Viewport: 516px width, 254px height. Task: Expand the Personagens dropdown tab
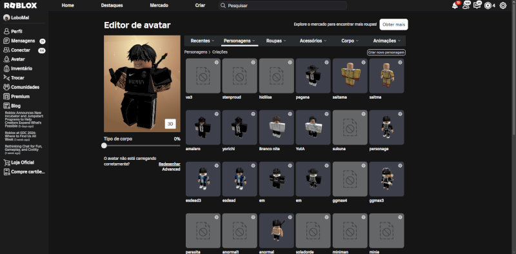point(239,41)
